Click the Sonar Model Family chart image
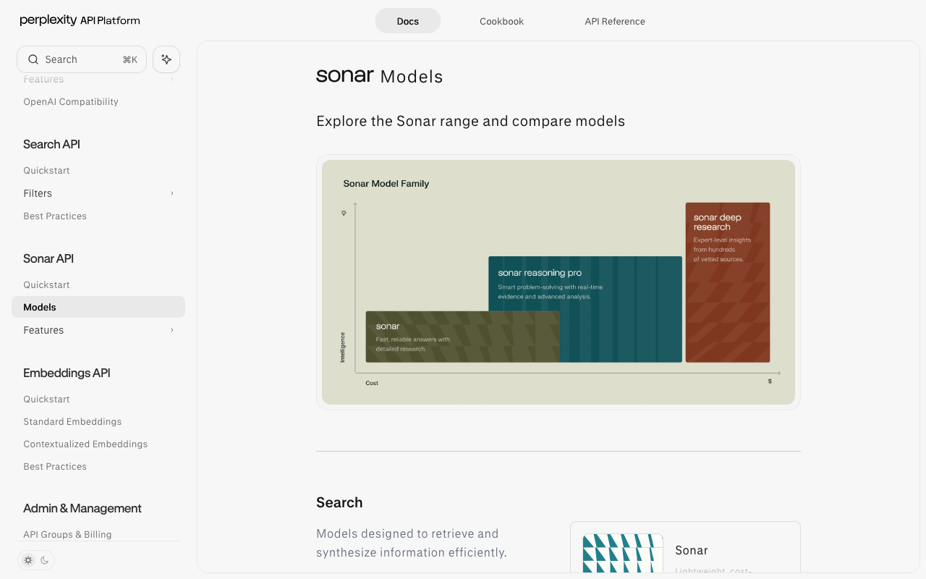 pyautogui.click(x=558, y=282)
